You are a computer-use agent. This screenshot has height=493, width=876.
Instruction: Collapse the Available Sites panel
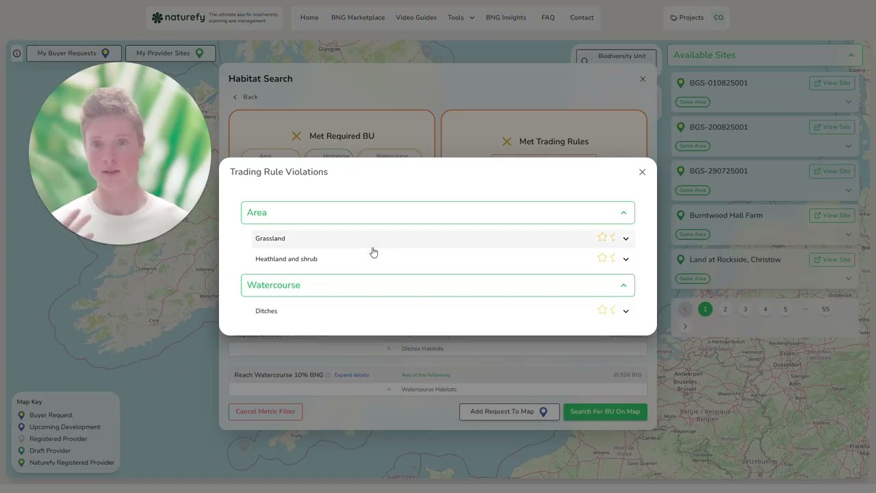coord(851,55)
